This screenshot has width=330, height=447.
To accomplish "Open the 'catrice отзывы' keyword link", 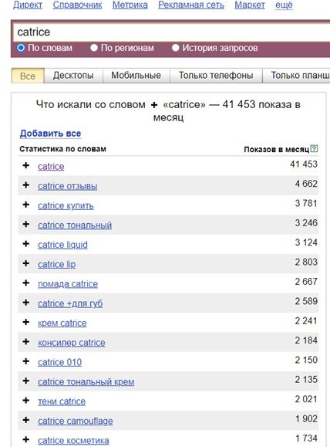I will click(x=68, y=186).
